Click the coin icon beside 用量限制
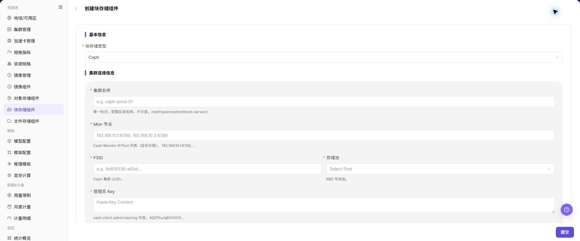The width and height of the screenshot is (580, 241). (9, 195)
